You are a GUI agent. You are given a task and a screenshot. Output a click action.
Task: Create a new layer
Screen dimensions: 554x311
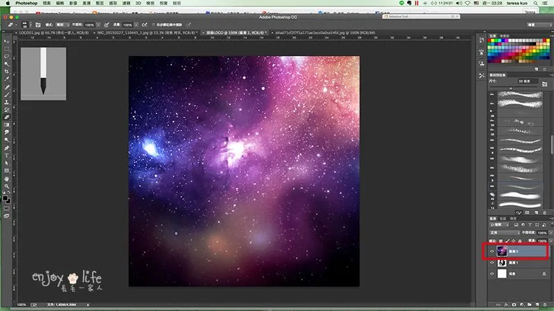tap(537, 305)
